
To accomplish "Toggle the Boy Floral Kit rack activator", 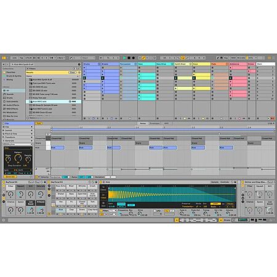I will [x=4, y=182].
